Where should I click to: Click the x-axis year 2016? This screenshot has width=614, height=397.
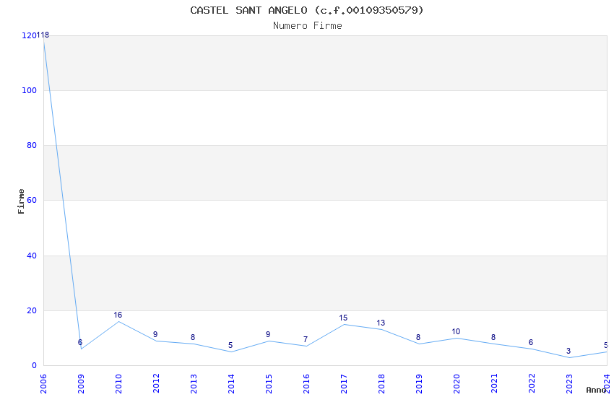click(x=306, y=383)
